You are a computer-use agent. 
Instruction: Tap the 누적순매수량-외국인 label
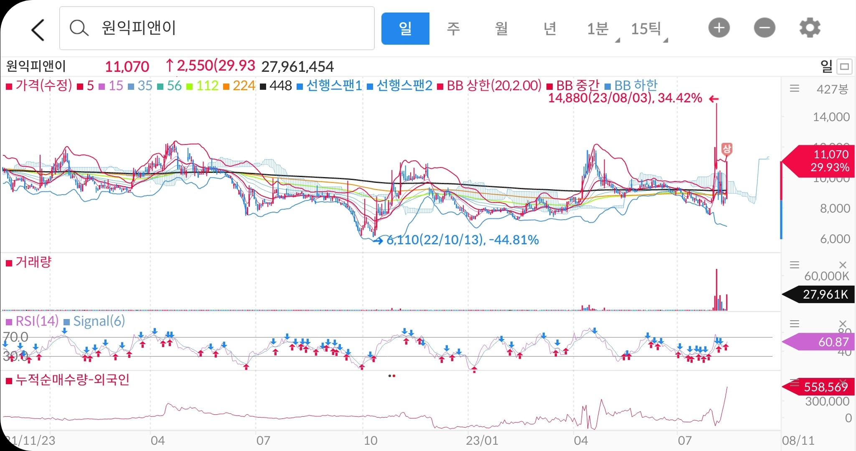68,380
